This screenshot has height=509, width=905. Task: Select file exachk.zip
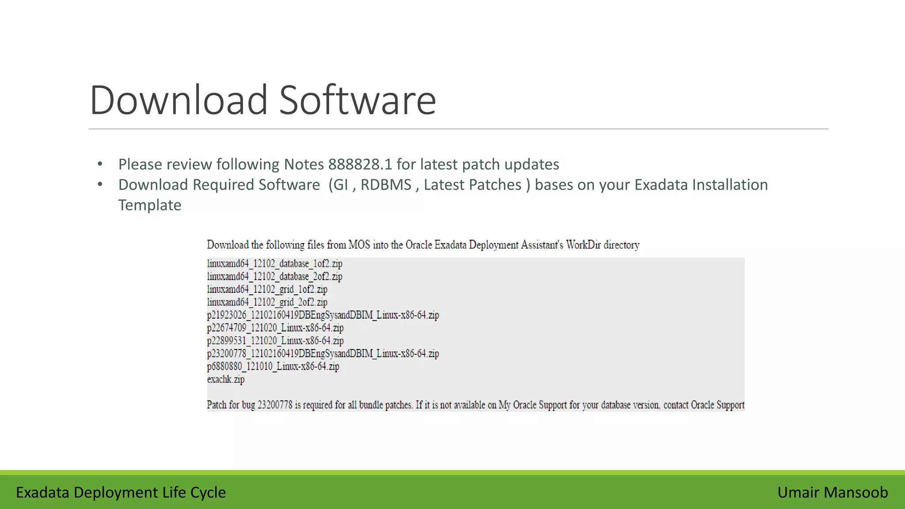pyautogui.click(x=225, y=379)
